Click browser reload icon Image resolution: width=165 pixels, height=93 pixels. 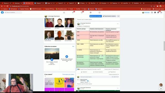click(7, 6)
